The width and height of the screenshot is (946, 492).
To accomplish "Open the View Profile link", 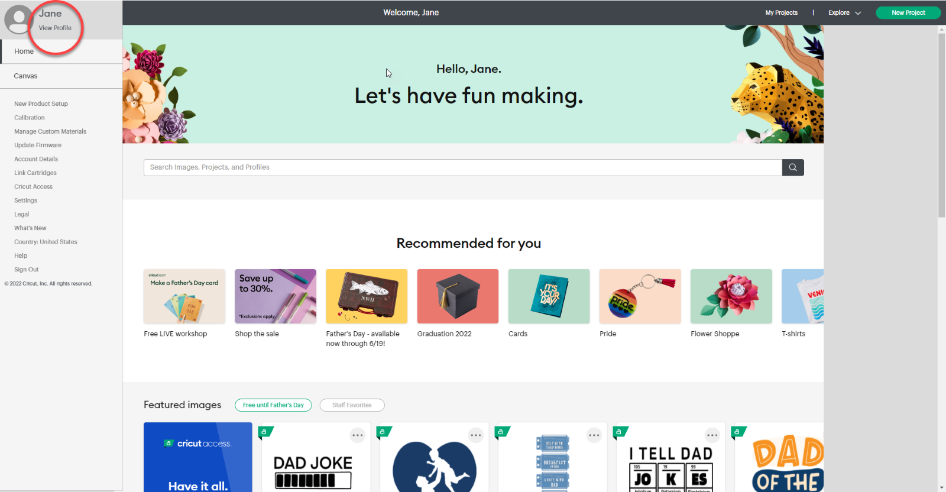I will point(55,28).
